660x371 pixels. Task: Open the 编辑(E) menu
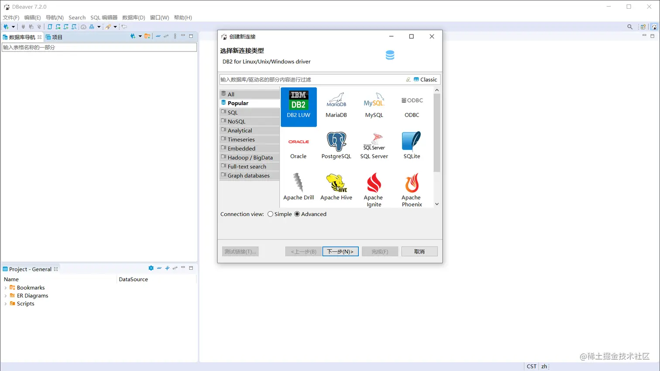(32, 17)
